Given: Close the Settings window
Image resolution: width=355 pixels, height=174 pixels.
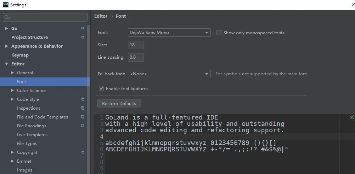Looking at the screenshot, I should (353, 5).
